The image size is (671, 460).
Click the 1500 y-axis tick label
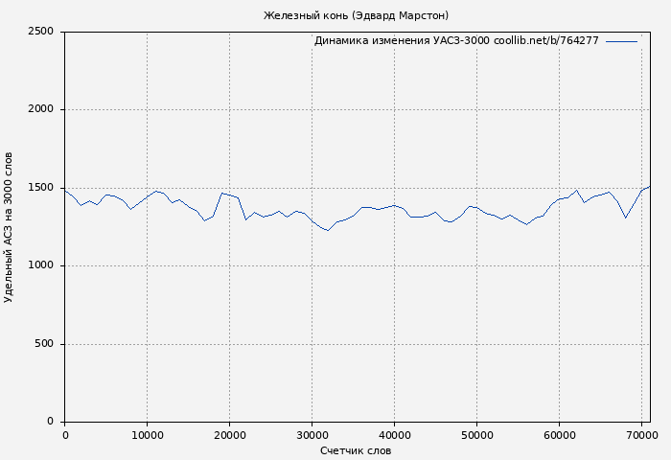pyautogui.click(x=40, y=188)
